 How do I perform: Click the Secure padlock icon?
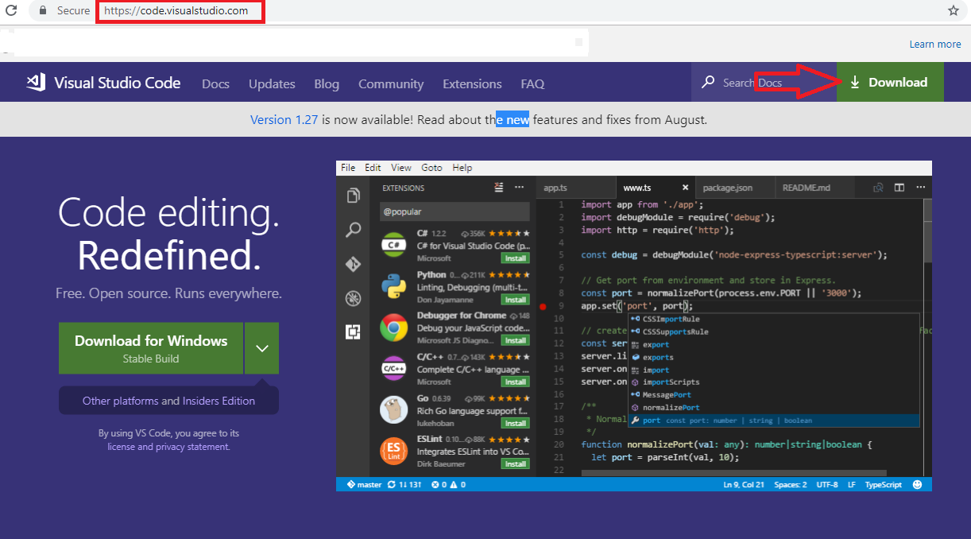pos(43,11)
